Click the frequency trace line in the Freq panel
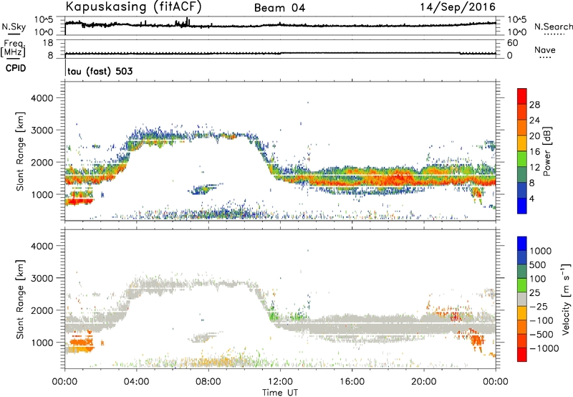Screen dimensions: 573x397 pyautogui.click(x=280, y=53)
